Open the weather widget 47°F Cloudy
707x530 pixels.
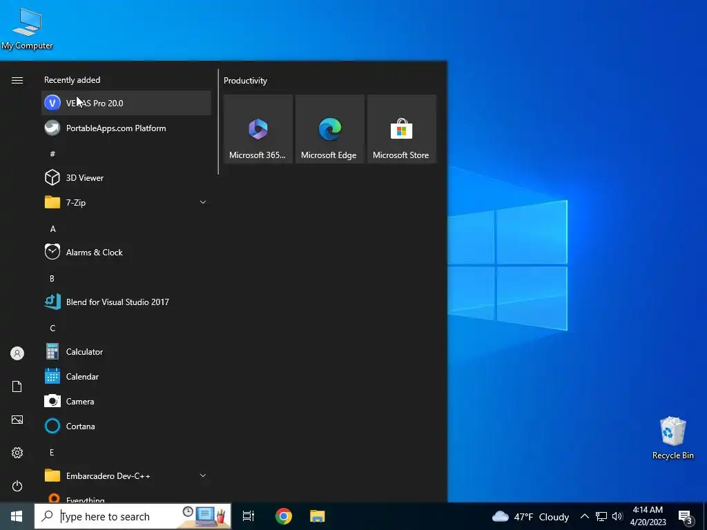pos(530,516)
